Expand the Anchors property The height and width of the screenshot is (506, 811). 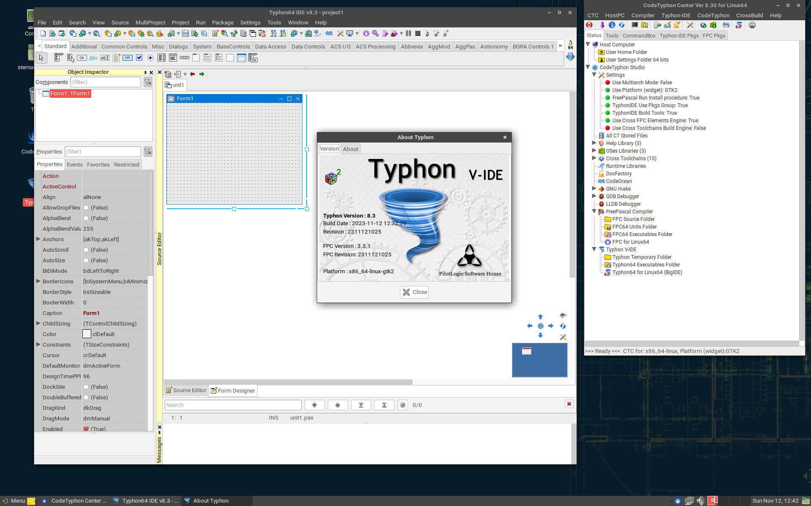(x=38, y=239)
